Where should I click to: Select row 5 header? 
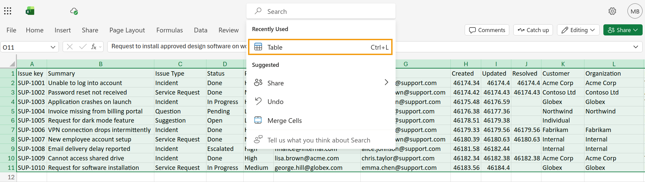[8, 111]
